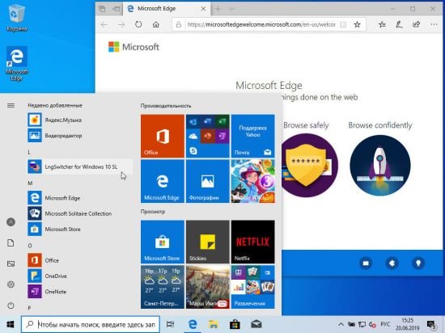
Task: Open the Microsoft Store tile
Action: 163,242
